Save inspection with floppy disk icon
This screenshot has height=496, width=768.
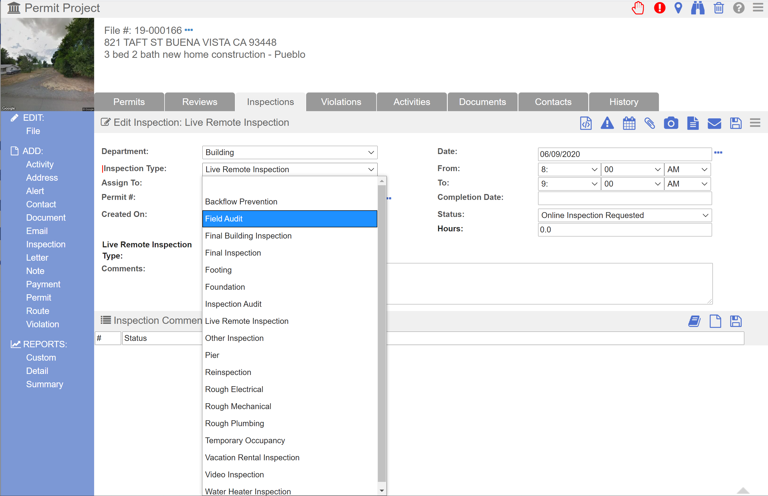tap(735, 123)
